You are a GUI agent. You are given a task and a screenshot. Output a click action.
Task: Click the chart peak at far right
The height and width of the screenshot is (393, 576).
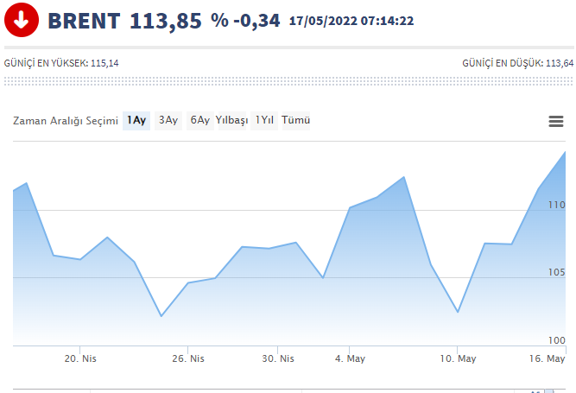click(x=565, y=153)
